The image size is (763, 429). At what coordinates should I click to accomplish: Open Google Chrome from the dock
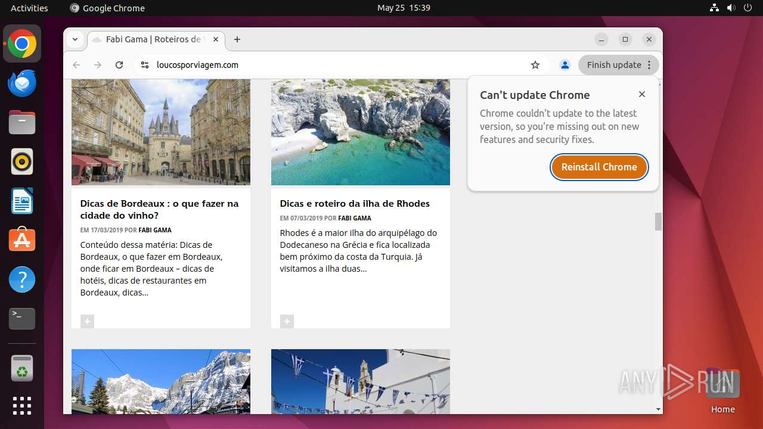[22, 44]
